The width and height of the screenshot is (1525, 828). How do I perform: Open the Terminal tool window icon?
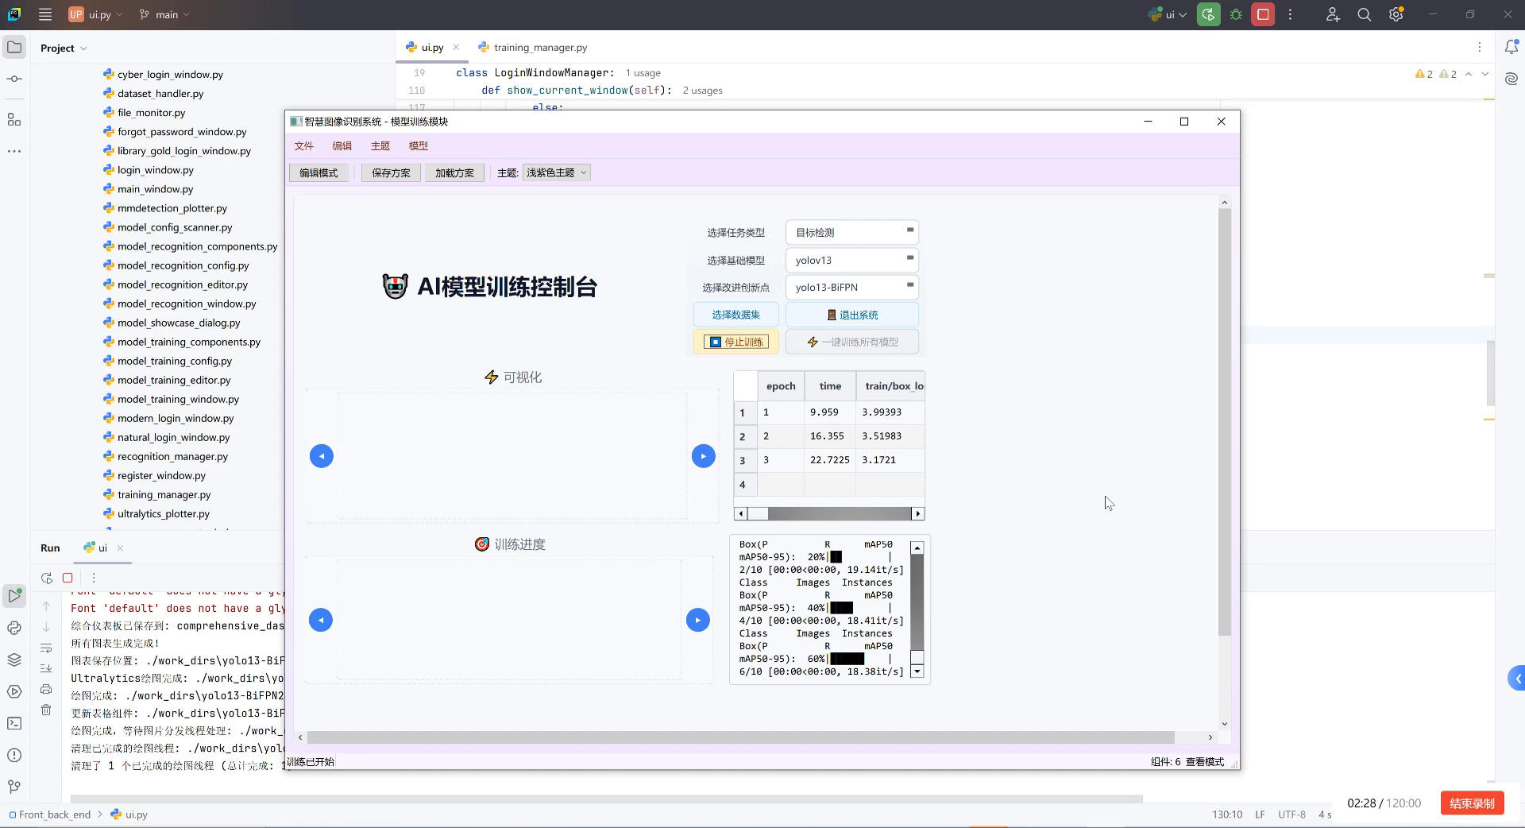[14, 722]
